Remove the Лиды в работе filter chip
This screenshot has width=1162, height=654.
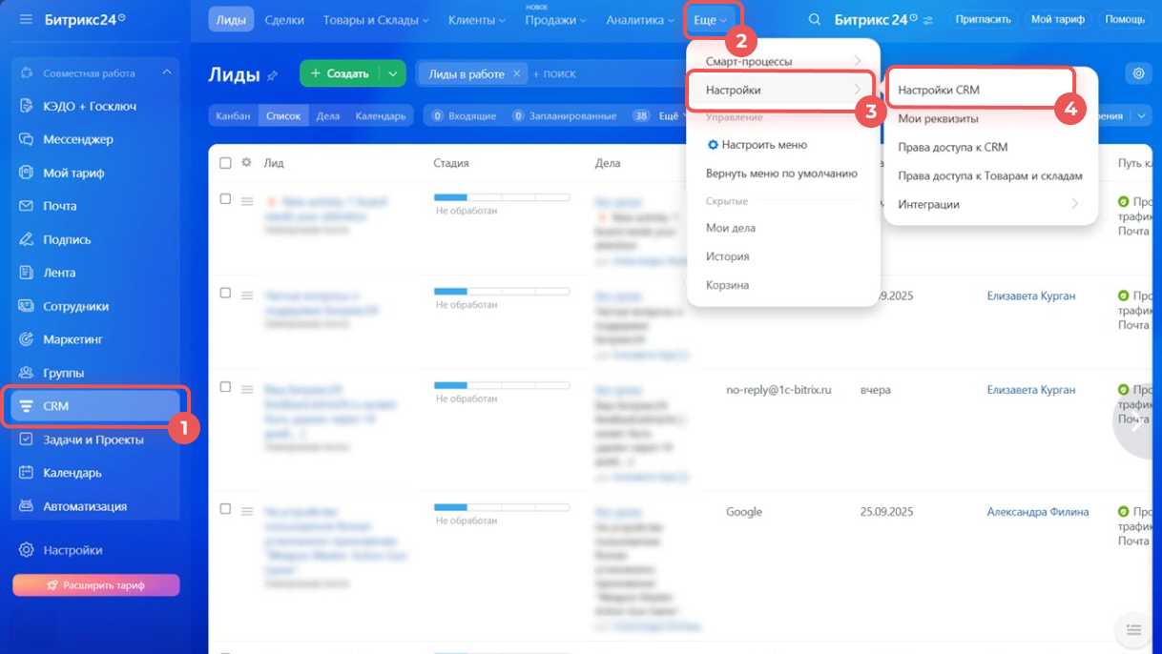516,73
